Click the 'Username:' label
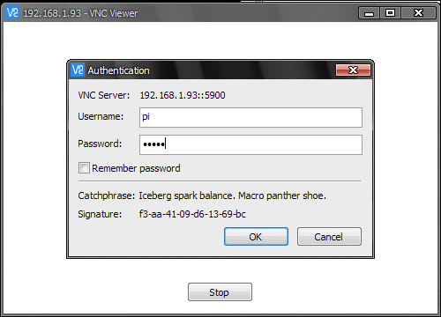The image size is (441, 317). coord(101,116)
